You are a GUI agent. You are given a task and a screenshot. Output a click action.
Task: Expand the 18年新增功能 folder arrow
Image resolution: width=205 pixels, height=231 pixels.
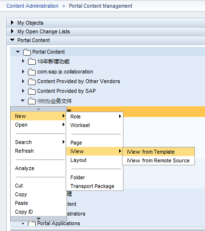pyautogui.click(x=23, y=61)
